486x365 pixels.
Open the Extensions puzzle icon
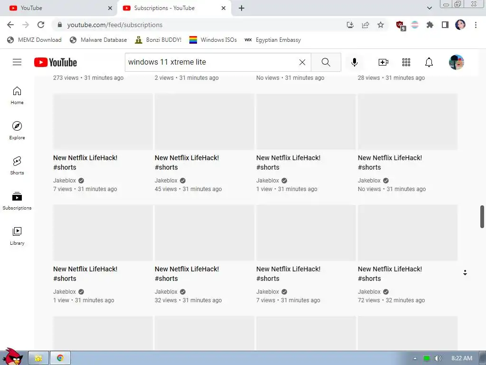[x=430, y=25]
